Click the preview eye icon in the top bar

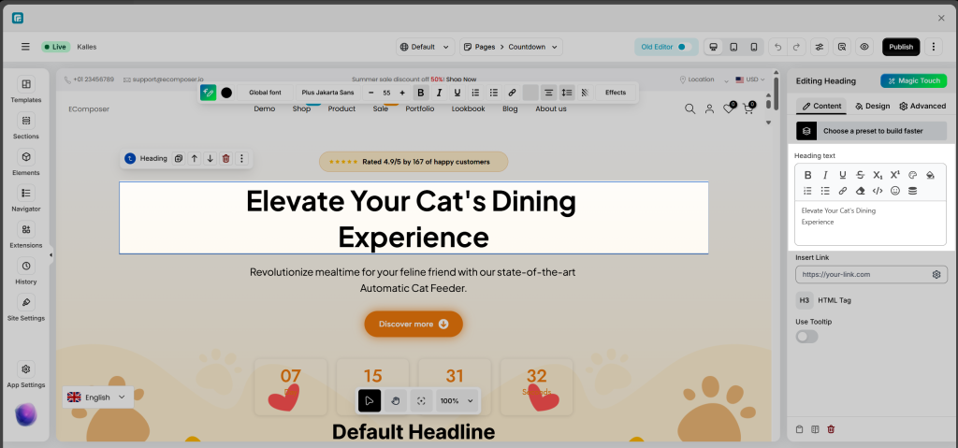pyautogui.click(x=864, y=47)
